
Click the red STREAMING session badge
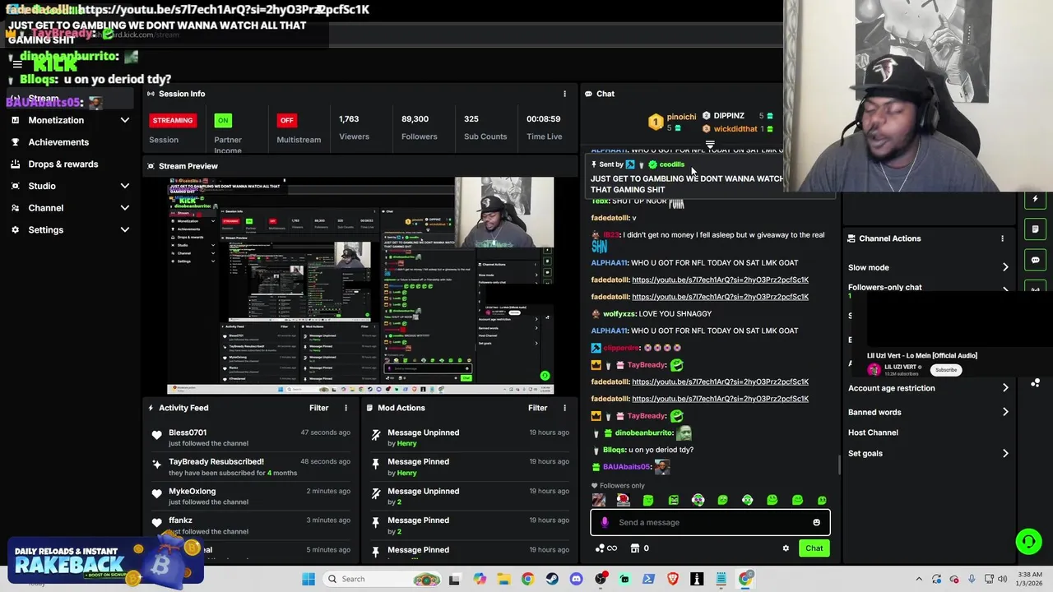pos(173,120)
